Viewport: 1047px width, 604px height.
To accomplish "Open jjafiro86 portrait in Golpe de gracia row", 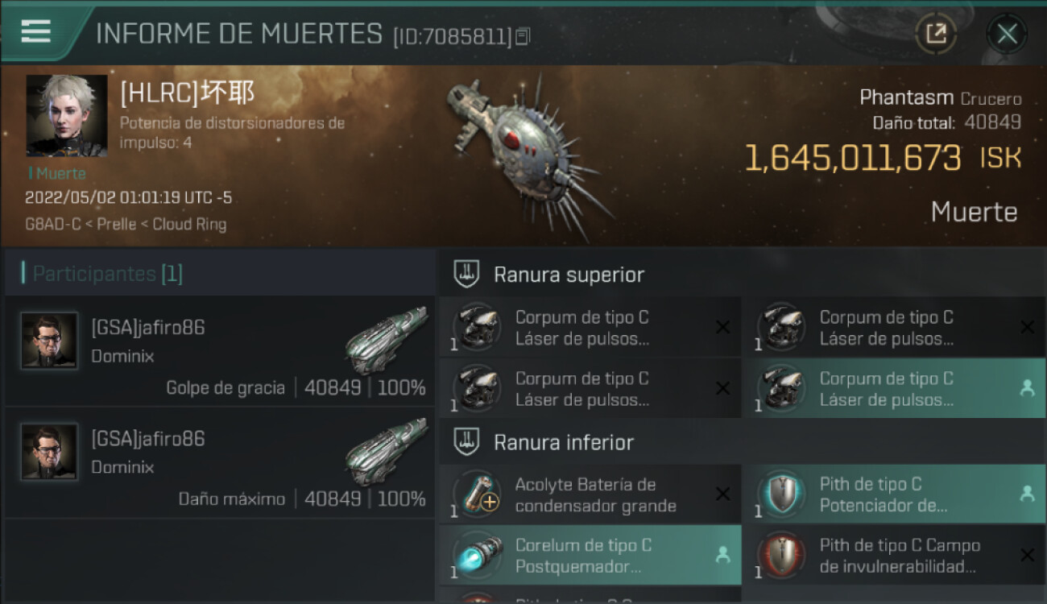I will pyautogui.click(x=50, y=341).
